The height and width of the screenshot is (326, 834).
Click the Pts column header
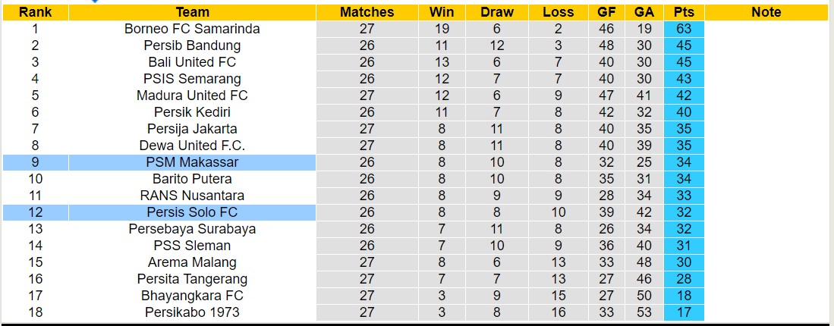coord(683,12)
